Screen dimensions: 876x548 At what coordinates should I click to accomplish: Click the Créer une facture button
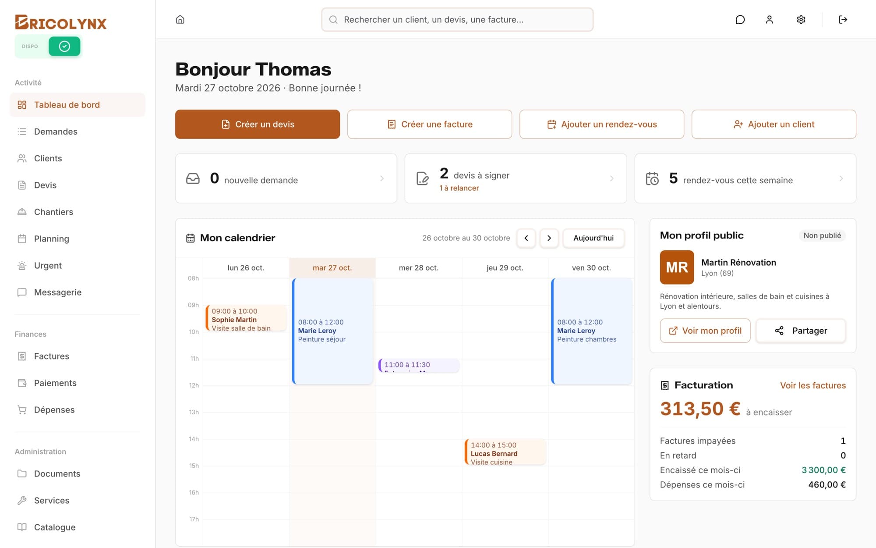430,124
